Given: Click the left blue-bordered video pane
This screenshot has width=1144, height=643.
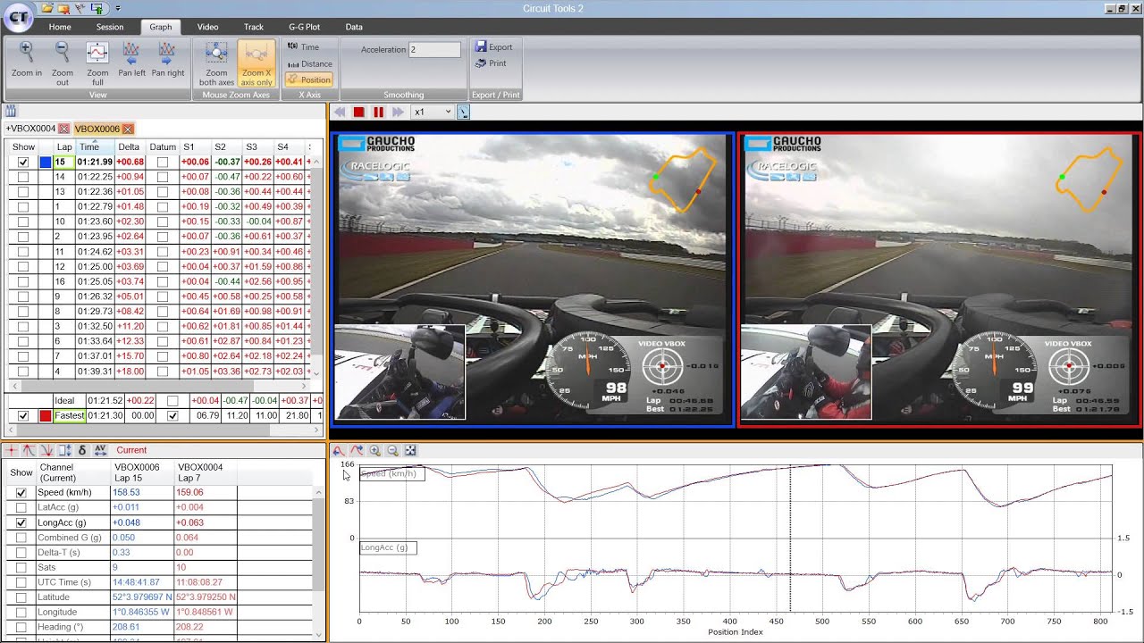Looking at the screenshot, I should click(534, 279).
